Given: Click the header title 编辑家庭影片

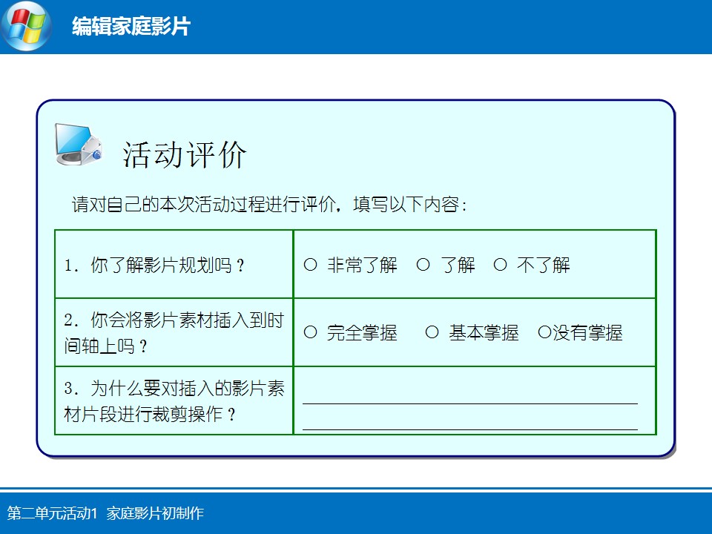Looking at the screenshot, I should click(x=131, y=26).
